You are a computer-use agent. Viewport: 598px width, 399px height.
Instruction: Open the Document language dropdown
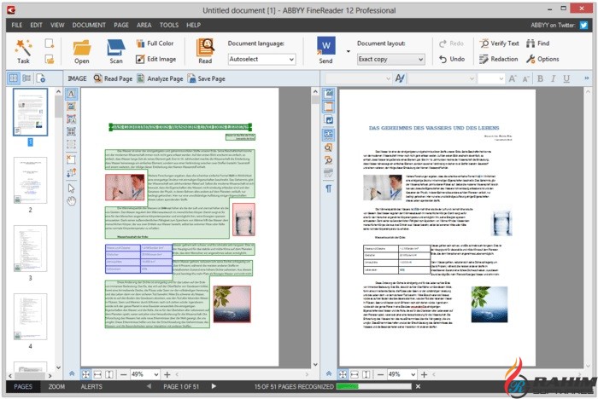261,60
